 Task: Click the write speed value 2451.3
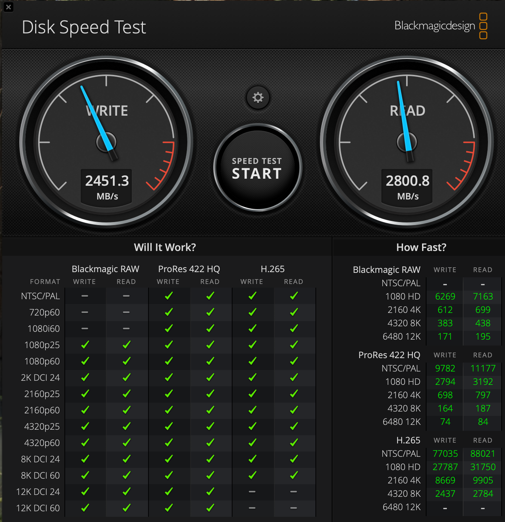[107, 181]
